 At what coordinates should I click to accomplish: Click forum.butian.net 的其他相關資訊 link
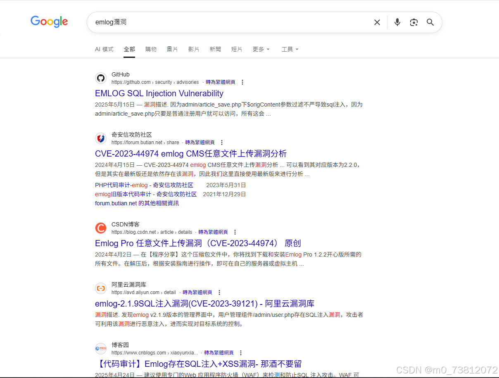137,203
